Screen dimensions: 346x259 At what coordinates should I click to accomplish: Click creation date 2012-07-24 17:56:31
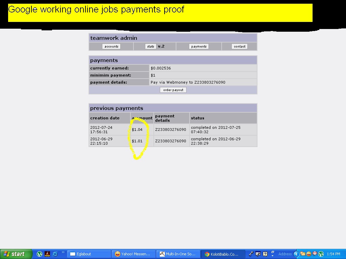click(101, 129)
